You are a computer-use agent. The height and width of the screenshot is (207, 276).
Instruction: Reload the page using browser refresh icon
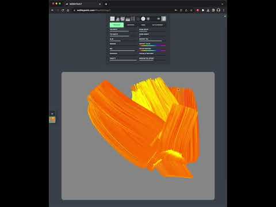[x=63, y=10]
